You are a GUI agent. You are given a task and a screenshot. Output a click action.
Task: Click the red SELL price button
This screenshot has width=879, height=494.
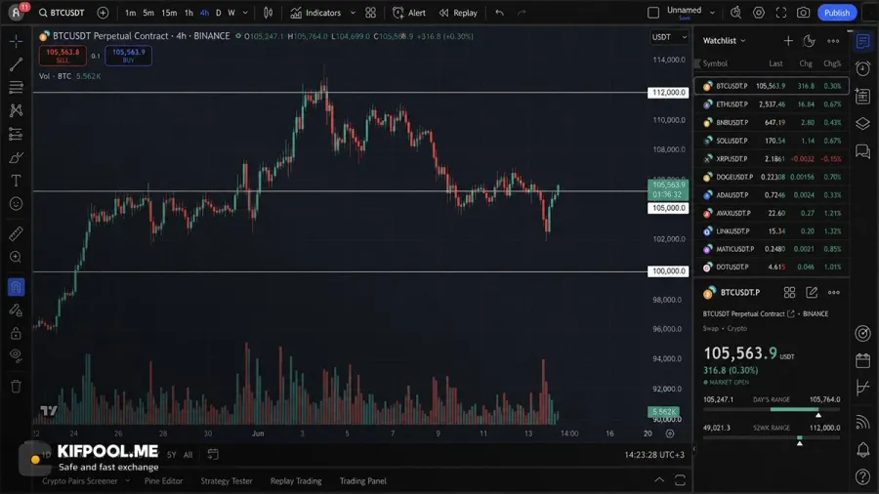click(63, 55)
